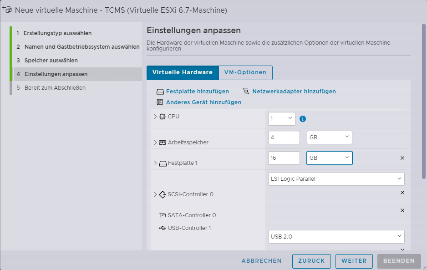Screen dimensions: 427x270
Task: Click the hard disk icon beside Festplatte hinzufügen
Action: coord(160,92)
